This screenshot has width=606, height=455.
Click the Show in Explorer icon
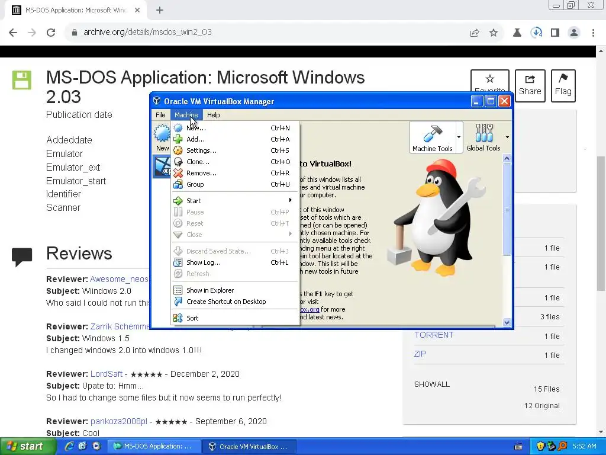coord(178,290)
